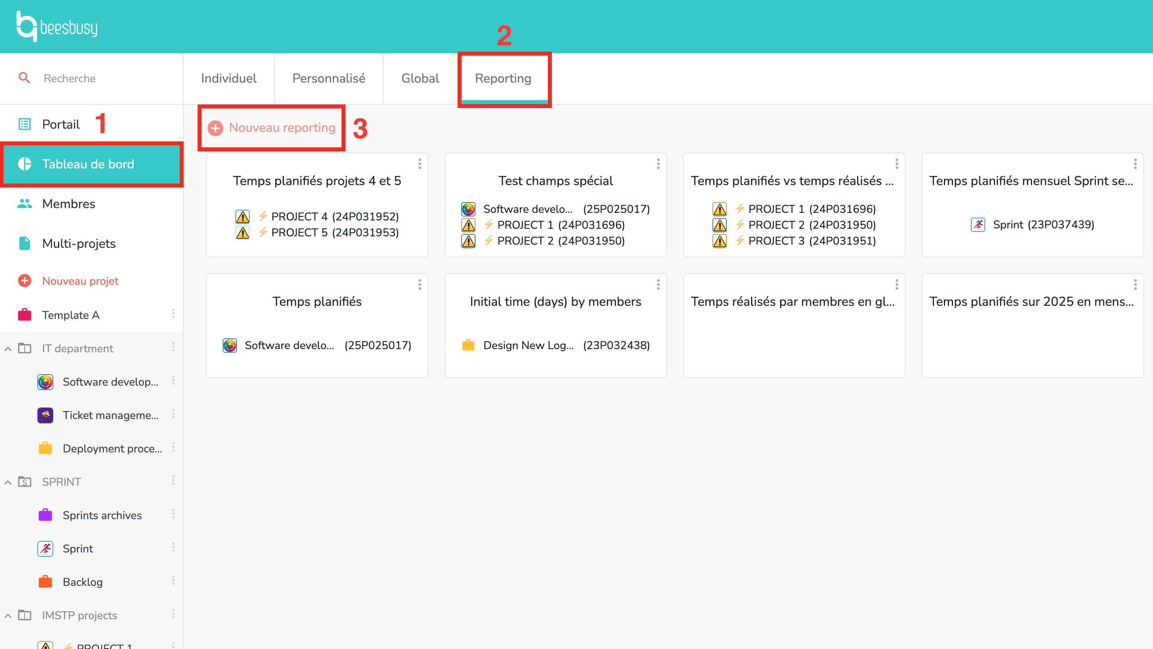Image resolution: width=1153 pixels, height=649 pixels.
Task: Click the Nouveau projet plus icon
Action: (25, 281)
